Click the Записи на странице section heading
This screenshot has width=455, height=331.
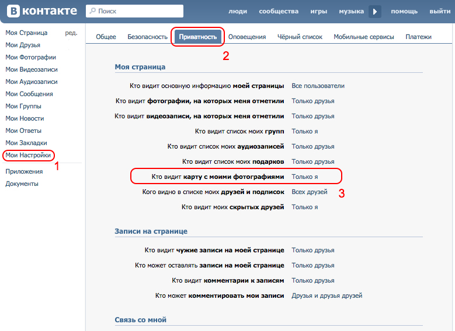(151, 231)
